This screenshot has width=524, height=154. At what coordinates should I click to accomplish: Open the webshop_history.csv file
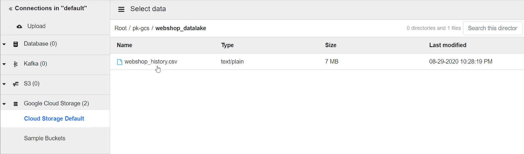click(151, 62)
